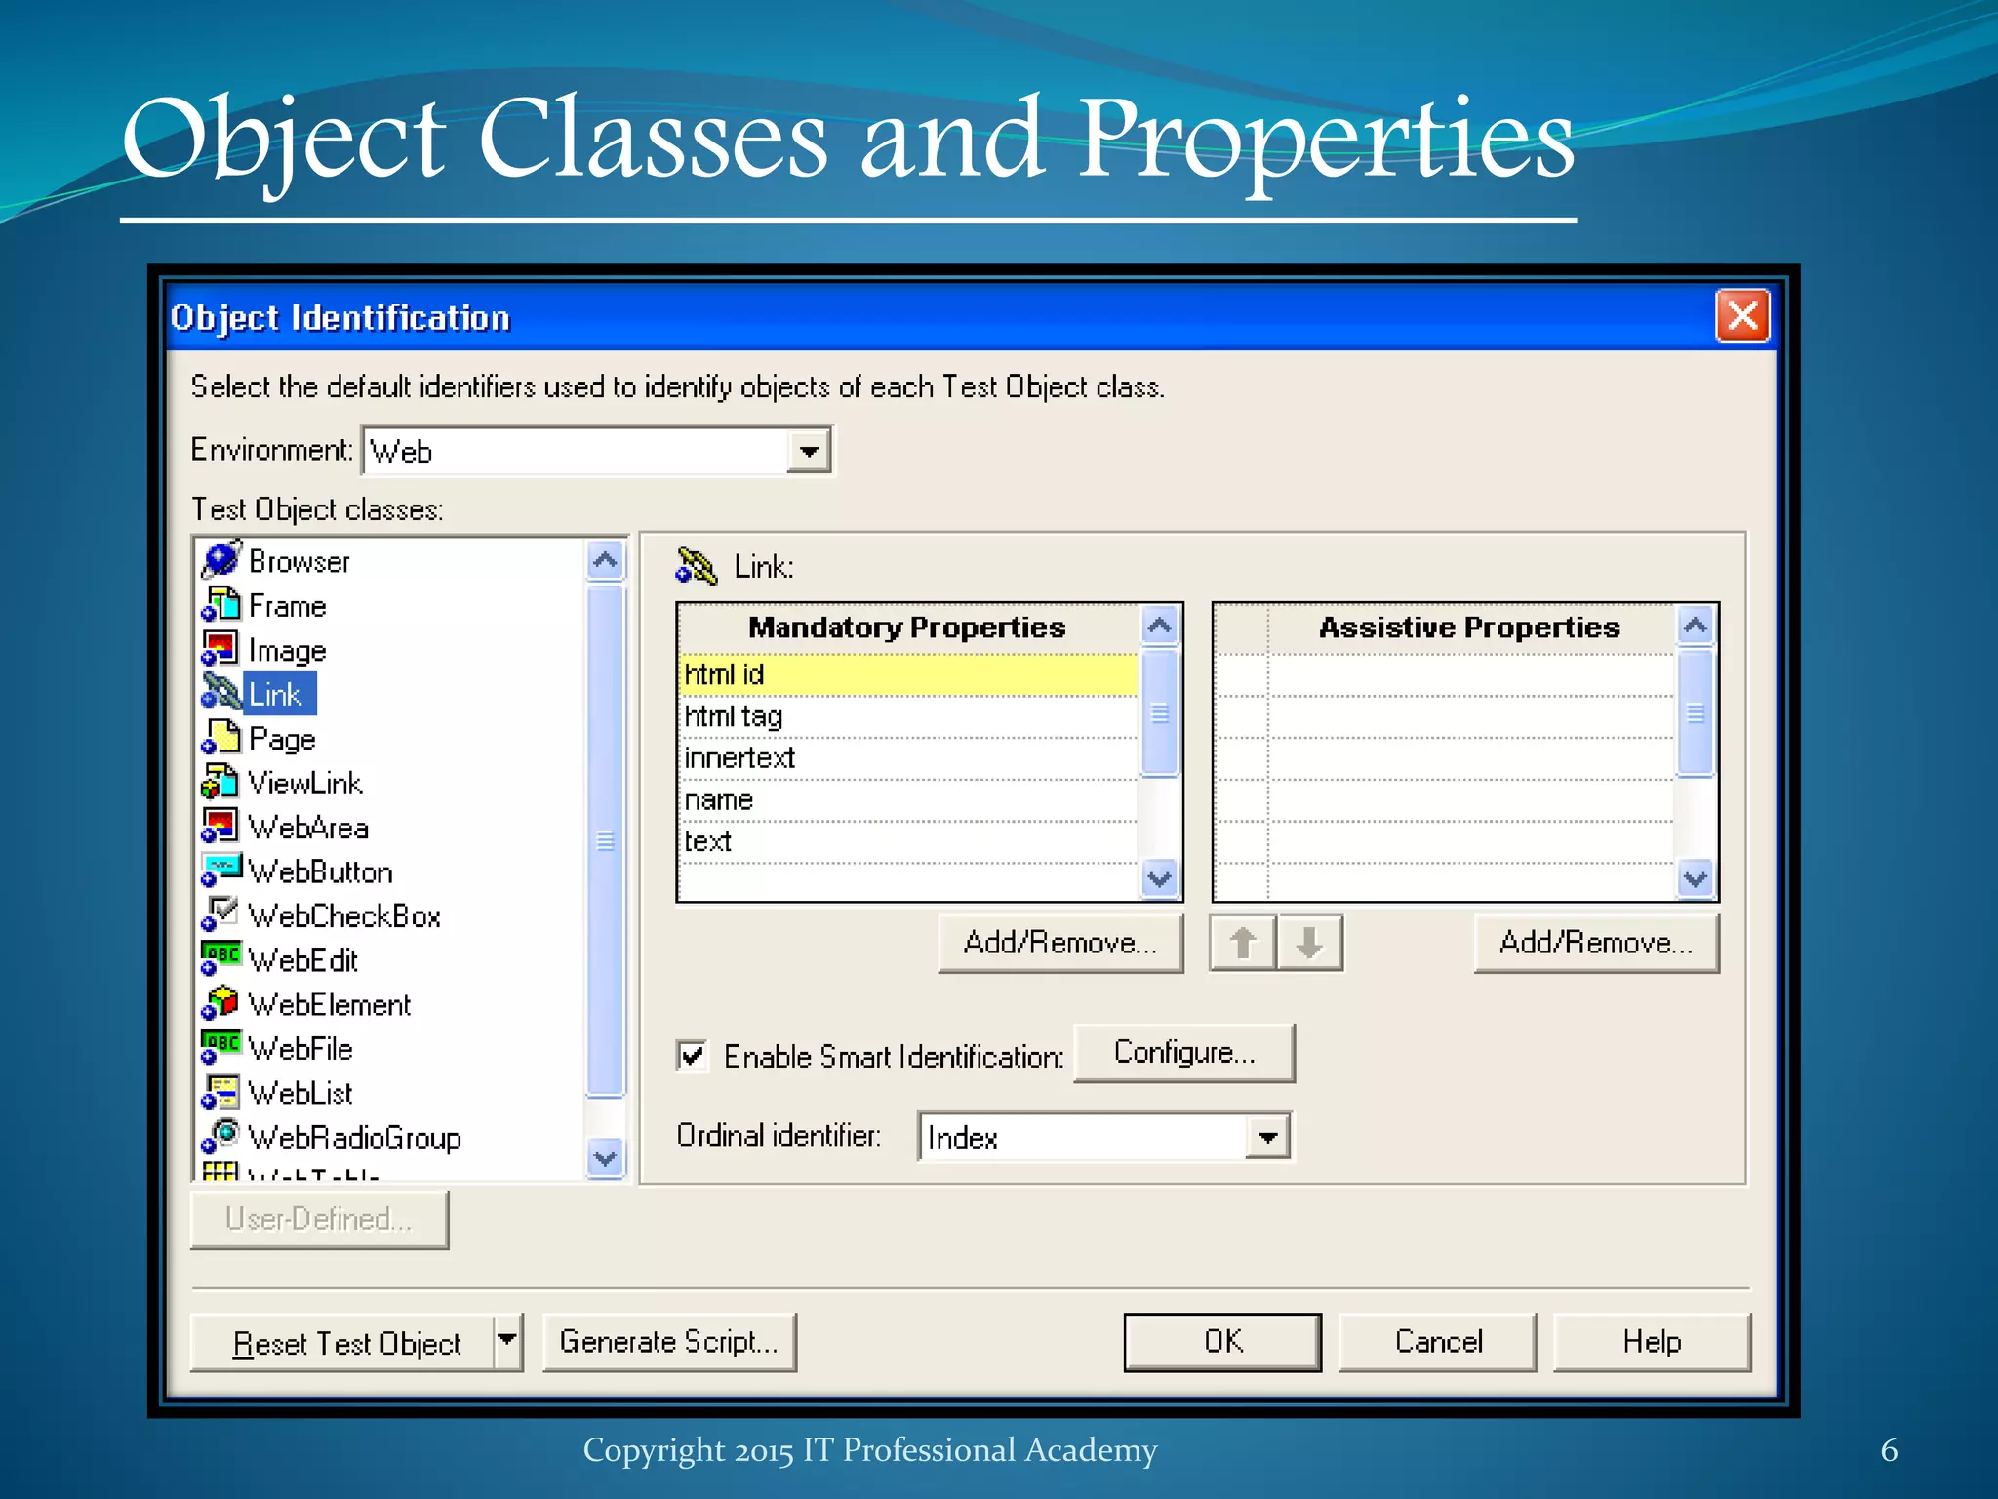The image size is (1998, 1499).
Task: Click the WebArea class icon
Action: (221, 827)
